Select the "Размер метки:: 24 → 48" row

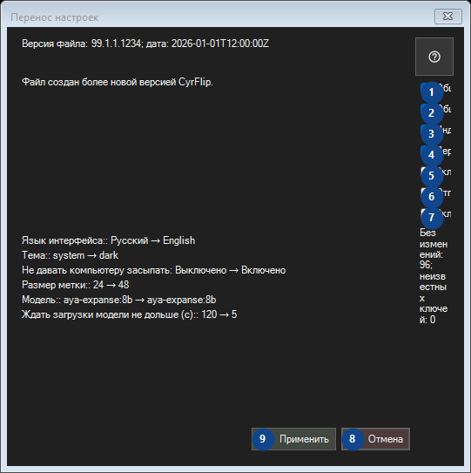point(76,285)
